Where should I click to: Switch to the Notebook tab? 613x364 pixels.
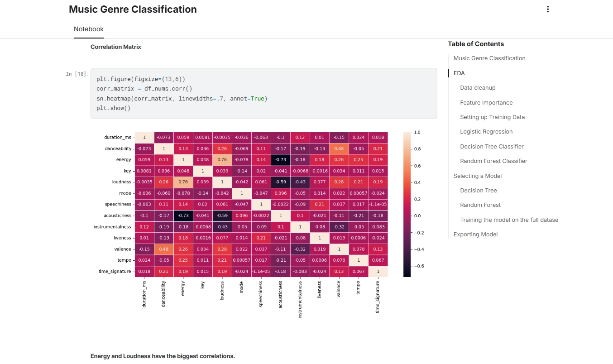[88, 29]
